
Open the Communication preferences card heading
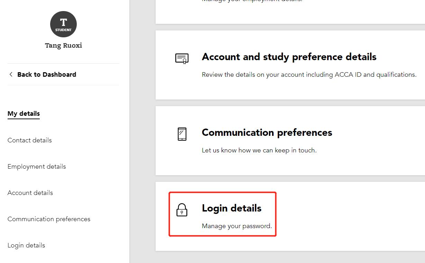tap(267, 132)
